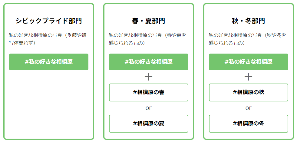
Task: Click green #私の好きな相模原 button in シビックプライド部門
Action: pyautogui.click(x=49, y=62)
